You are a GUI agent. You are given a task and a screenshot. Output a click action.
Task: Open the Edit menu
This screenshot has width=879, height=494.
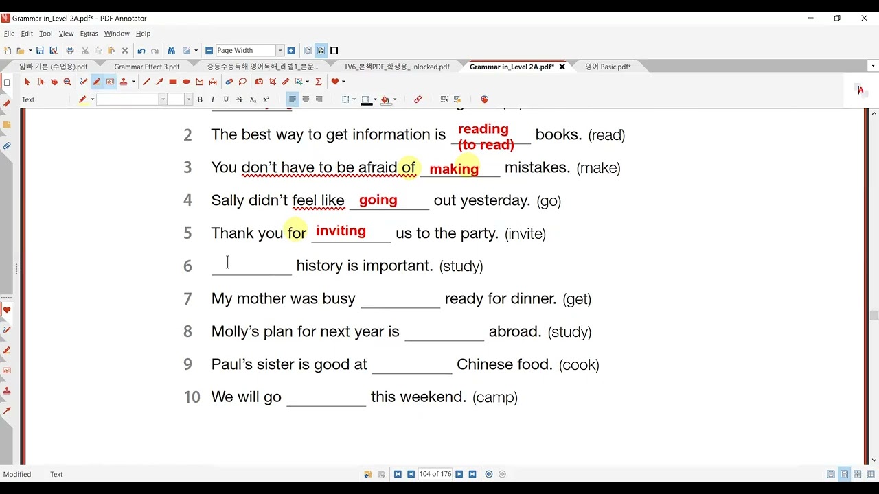pos(27,34)
